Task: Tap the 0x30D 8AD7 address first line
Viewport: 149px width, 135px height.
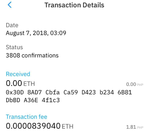Action: click(x=69, y=92)
